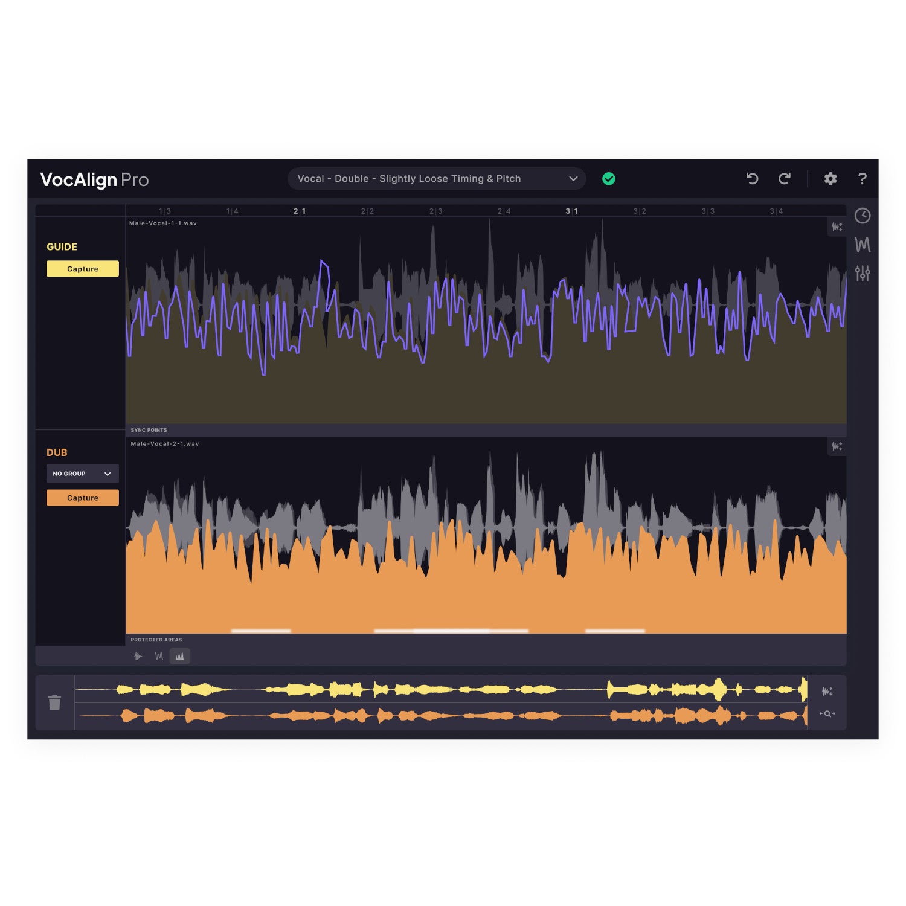Expand the NO GROUP dropdown
Viewport: 906px width, 906px height.
click(83, 474)
